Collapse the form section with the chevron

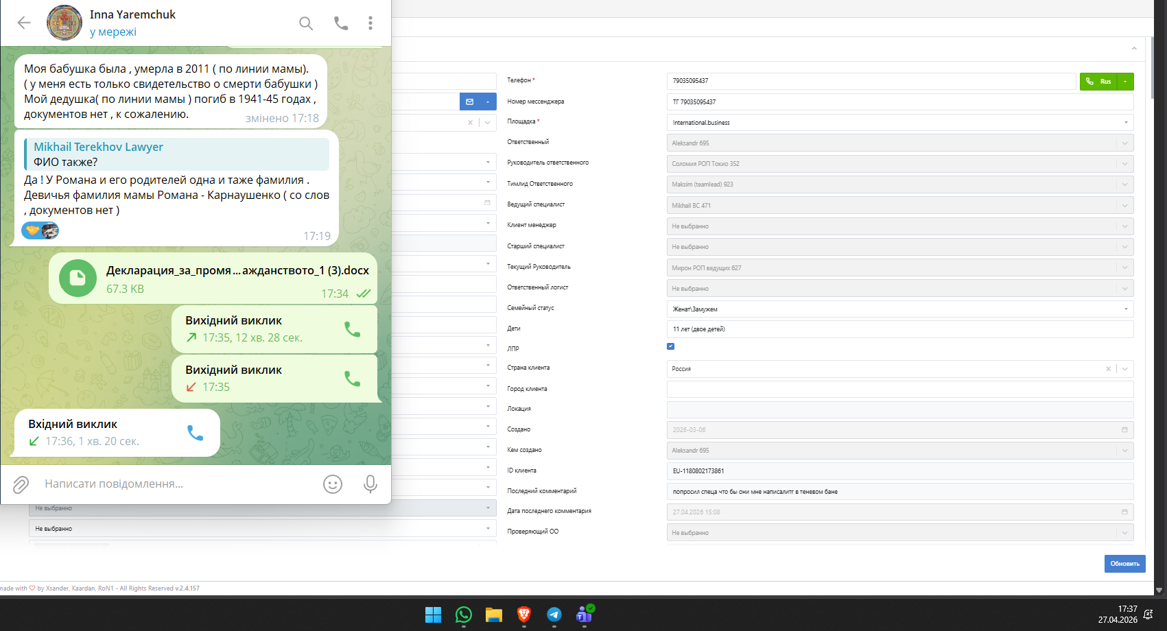[1134, 49]
